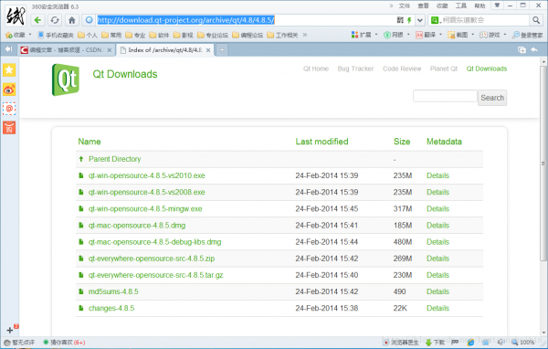Go back with the green arrow button
This screenshot has width=548, height=349.
point(37,20)
